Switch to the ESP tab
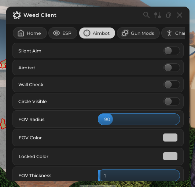The height and width of the screenshot is (187, 195). pyautogui.click(x=63, y=33)
